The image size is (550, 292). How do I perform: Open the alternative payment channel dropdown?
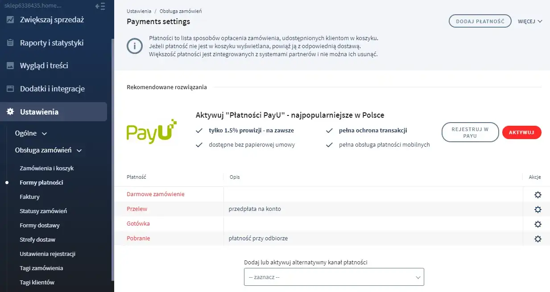334,277
